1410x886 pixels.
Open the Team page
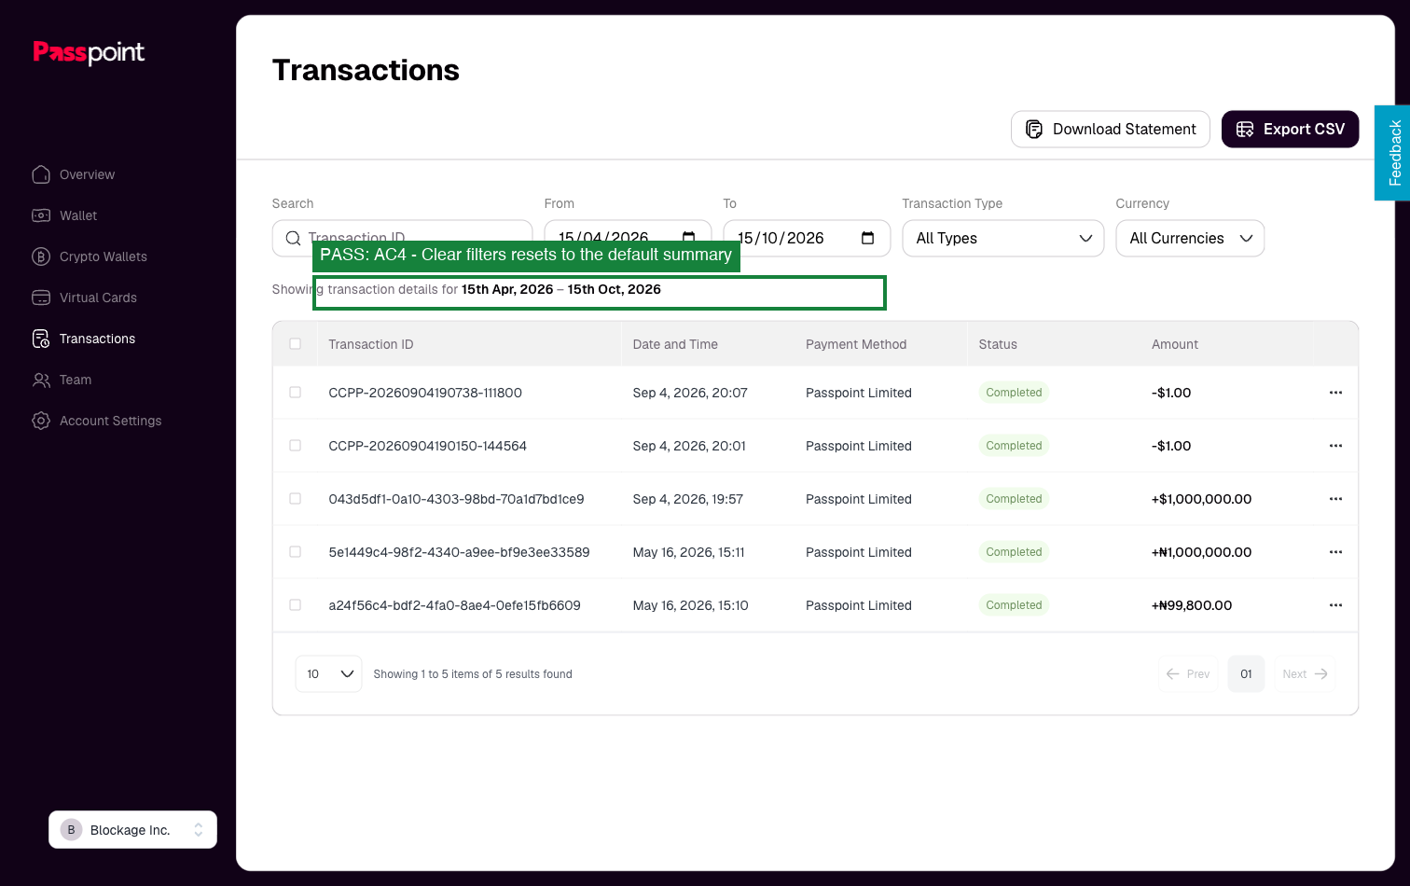(x=62, y=380)
